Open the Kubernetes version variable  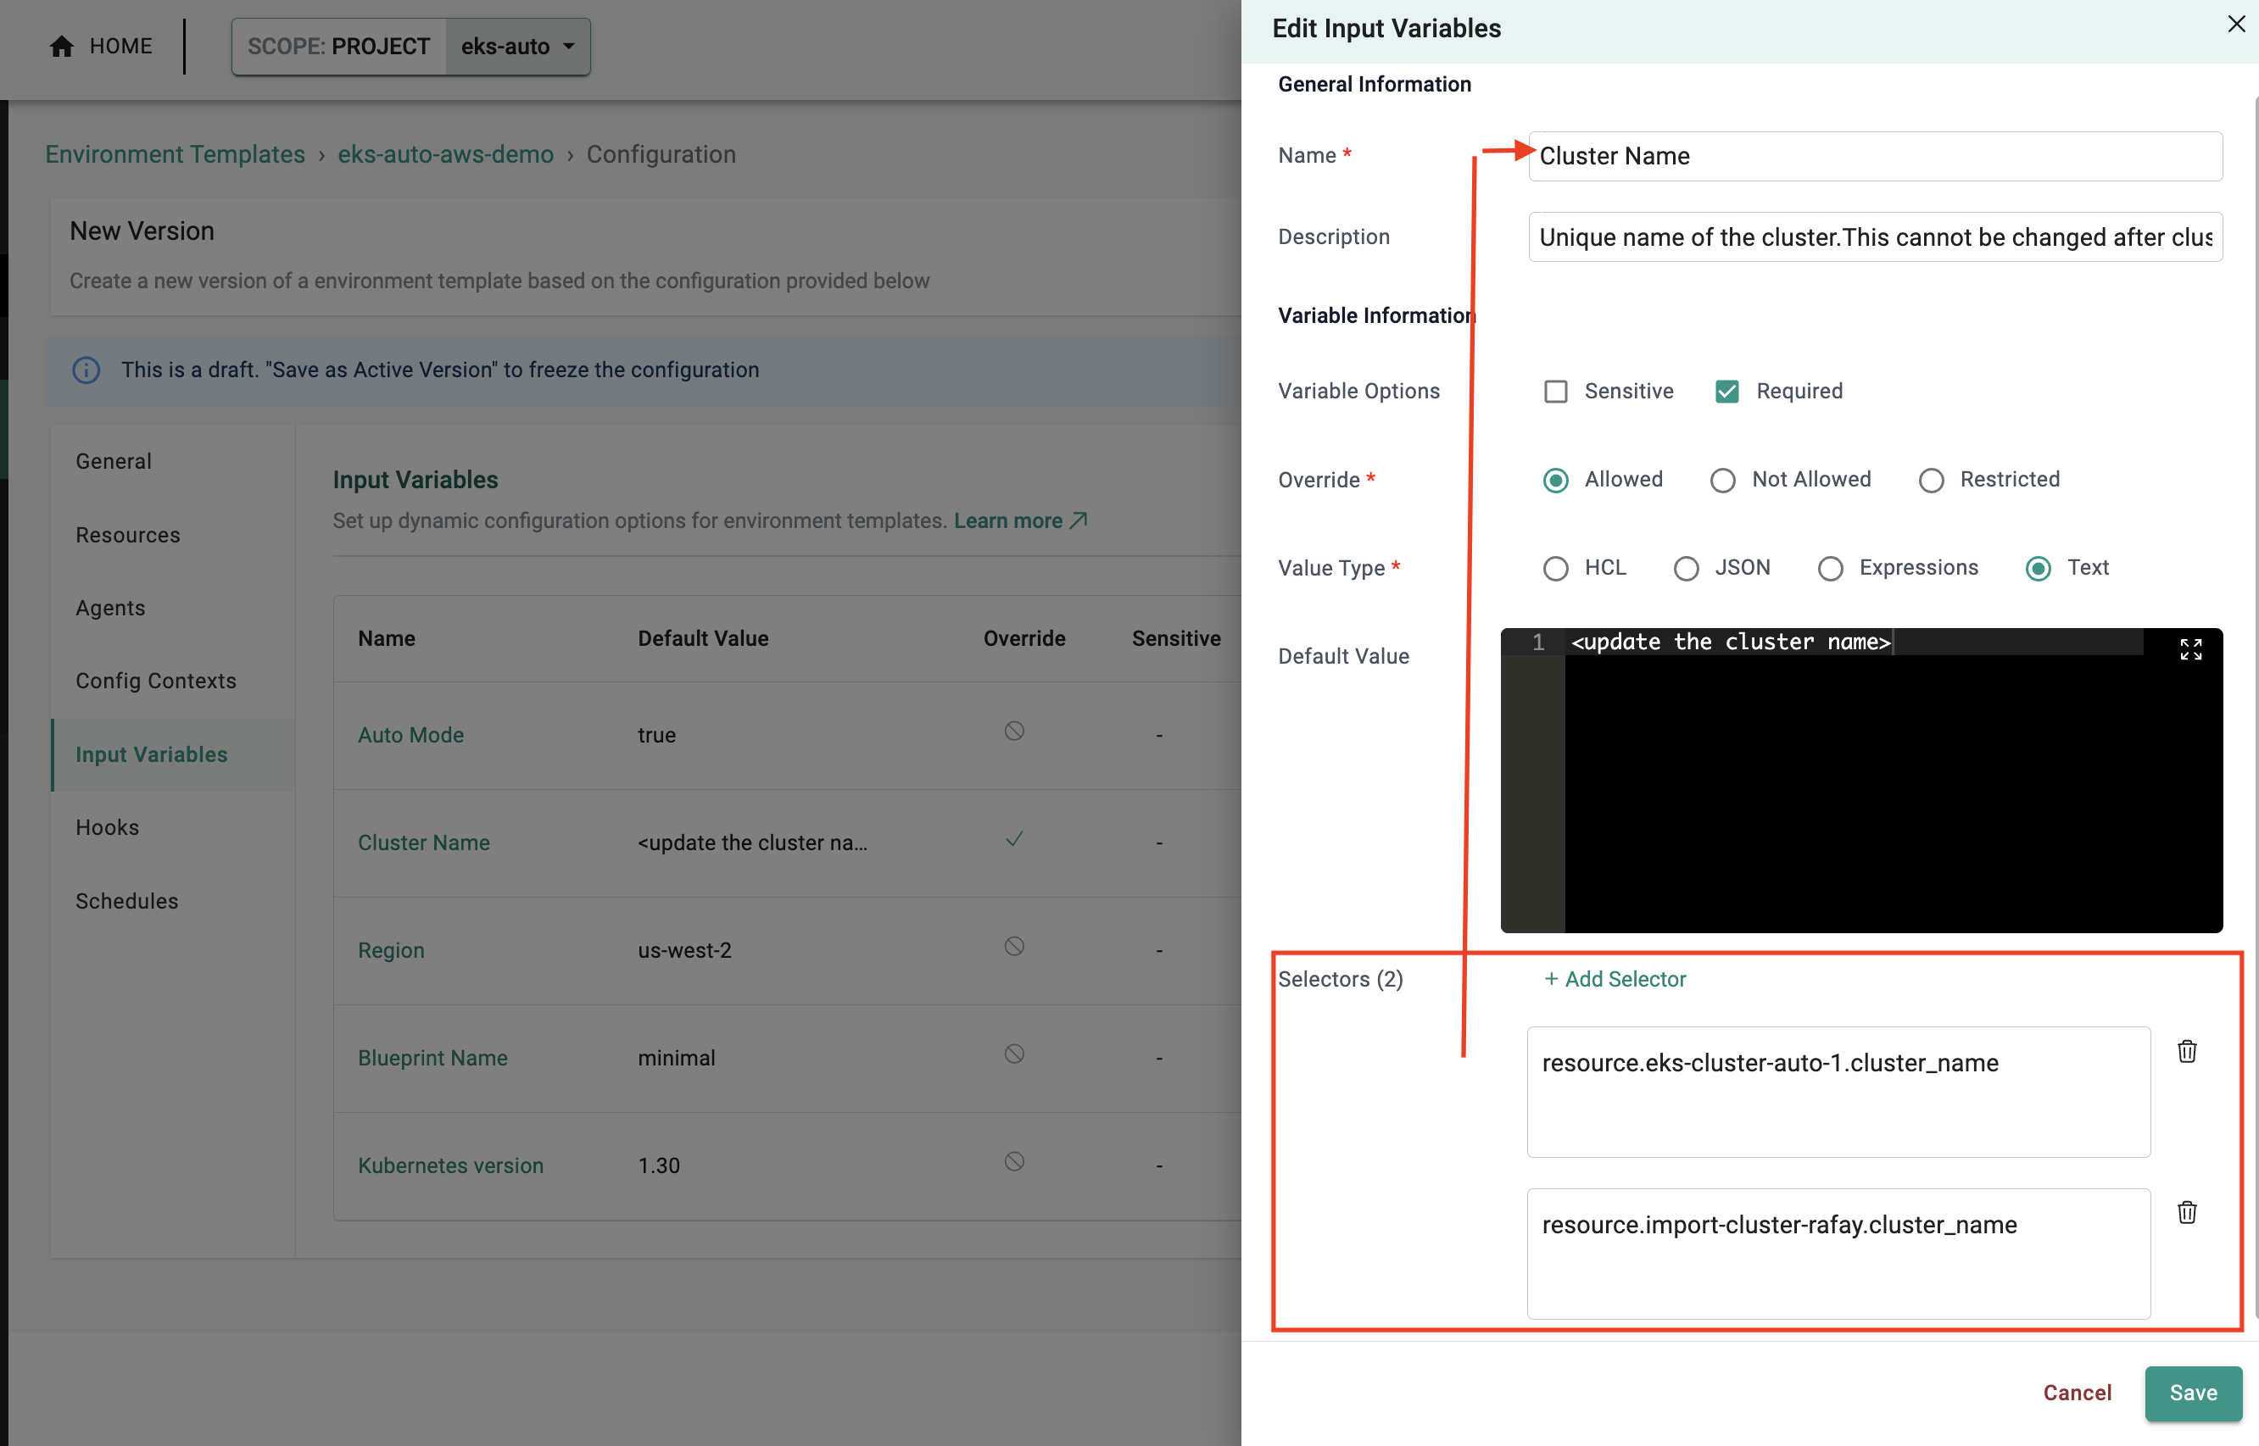point(450,1165)
